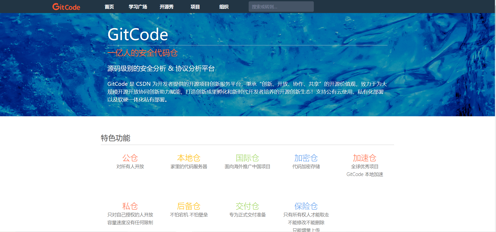496x232 pixels.
Task: Select 项目 in the top navigation
Action: 195,7
